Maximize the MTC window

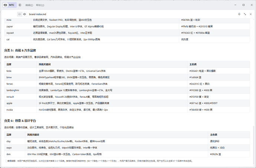[x=243, y=5]
